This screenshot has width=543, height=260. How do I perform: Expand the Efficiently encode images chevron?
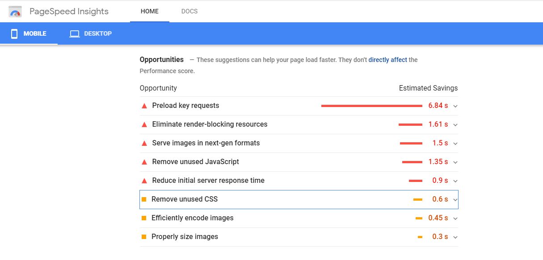[x=455, y=219]
